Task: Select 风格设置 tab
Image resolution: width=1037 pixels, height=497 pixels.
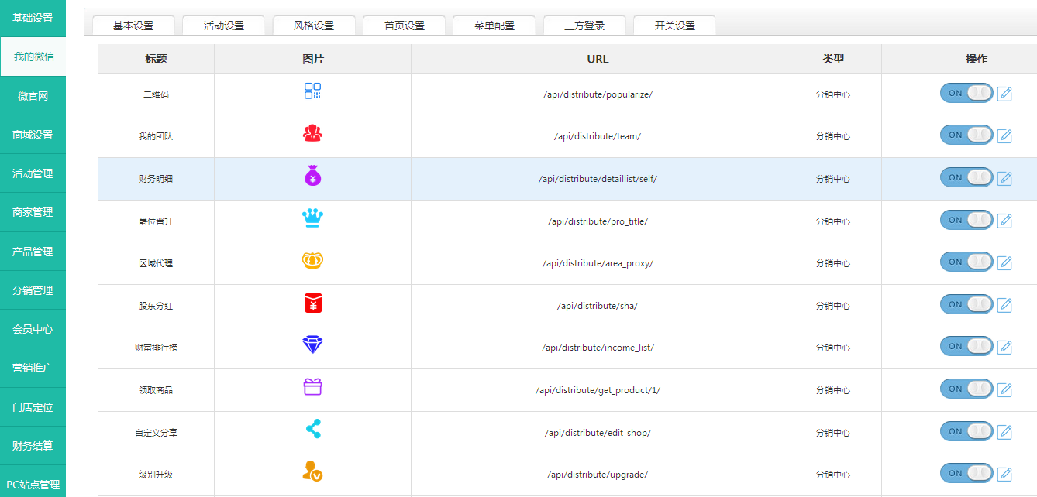Action: click(314, 26)
